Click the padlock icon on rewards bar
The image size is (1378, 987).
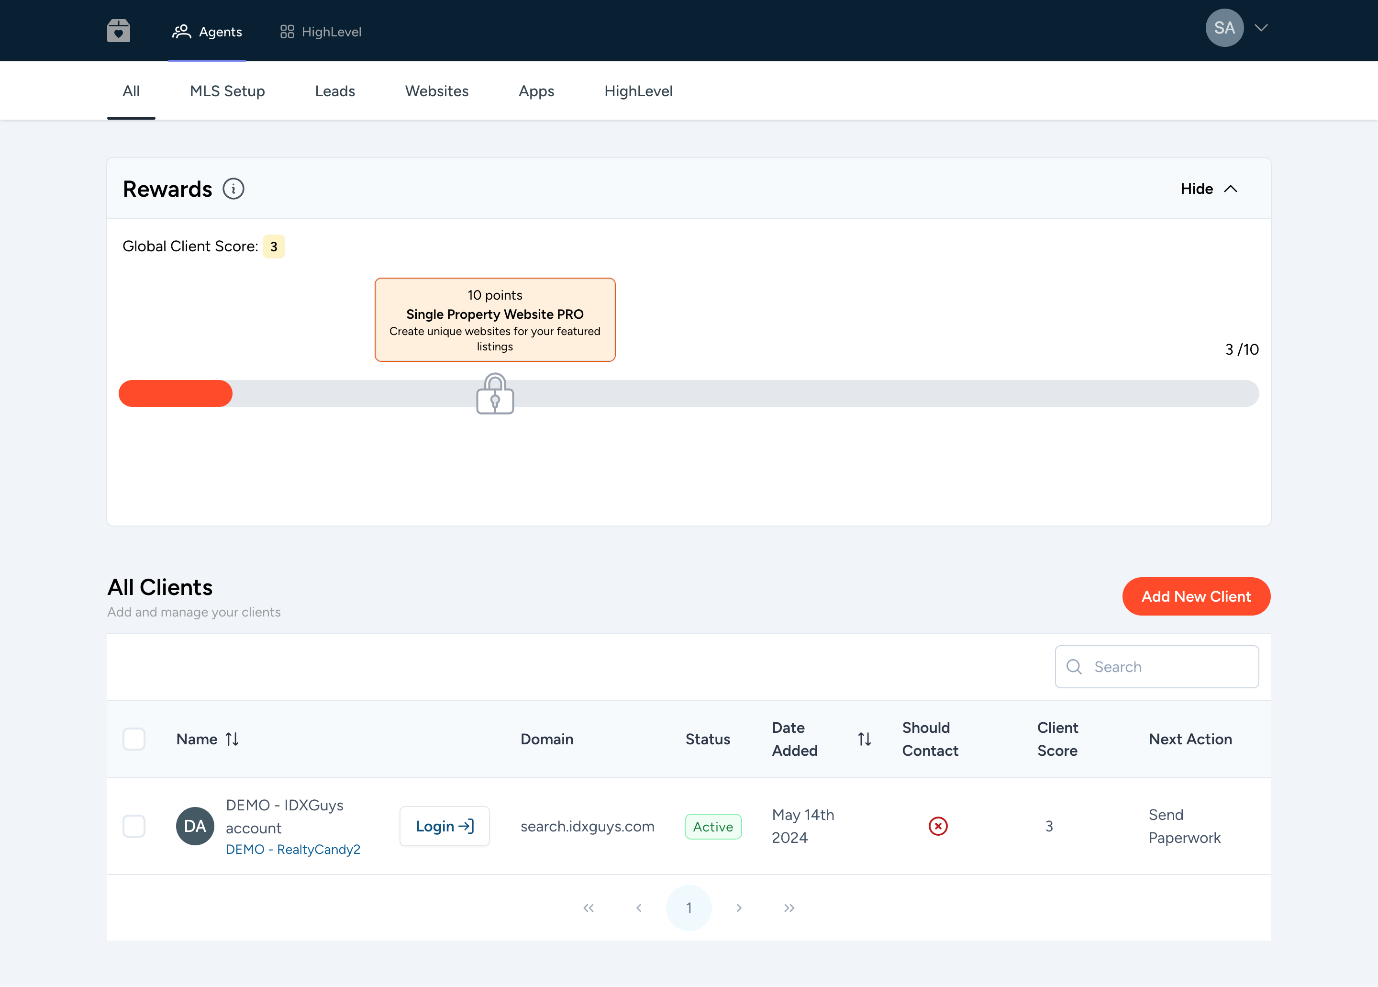point(495,394)
